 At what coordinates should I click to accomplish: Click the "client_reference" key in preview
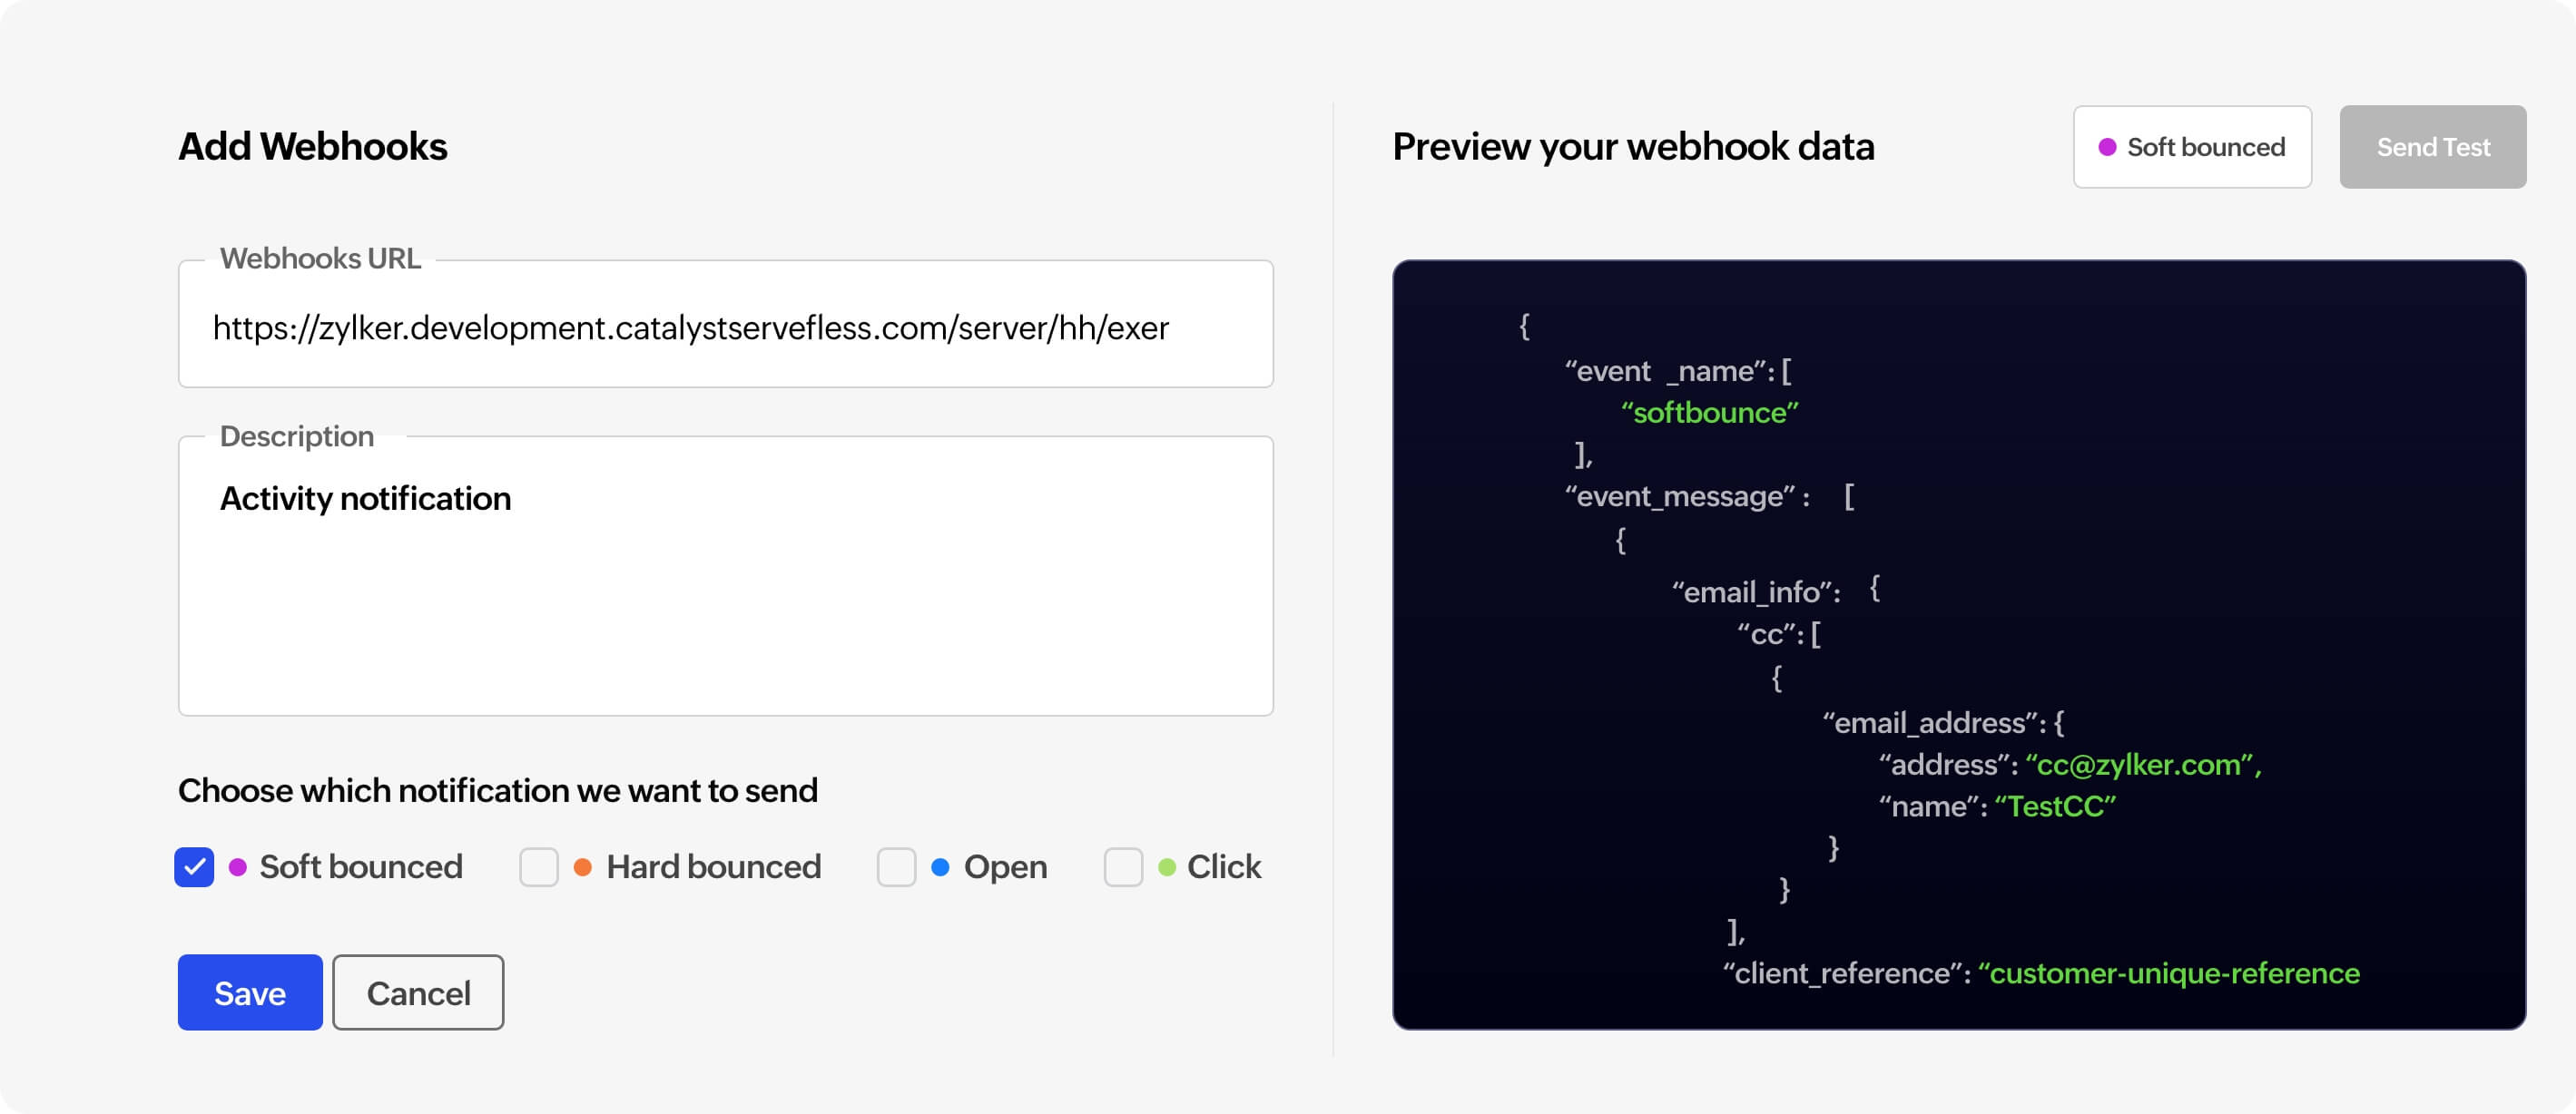pos(1842,973)
